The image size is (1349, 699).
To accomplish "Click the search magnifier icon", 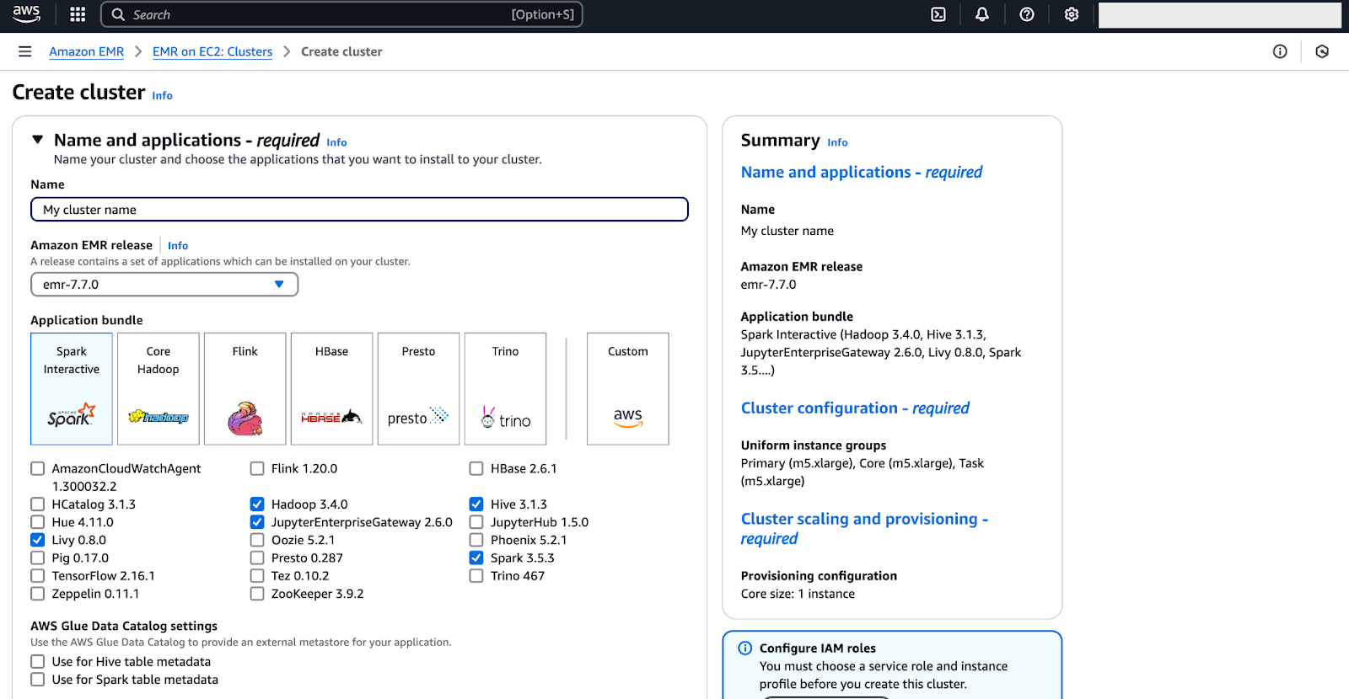I will 118,14.
